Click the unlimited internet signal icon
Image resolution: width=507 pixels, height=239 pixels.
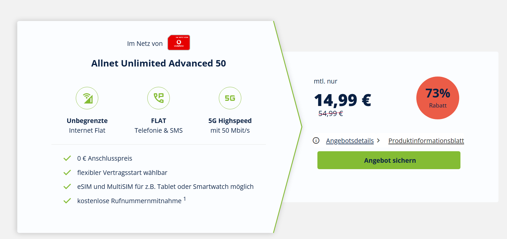tap(87, 98)
